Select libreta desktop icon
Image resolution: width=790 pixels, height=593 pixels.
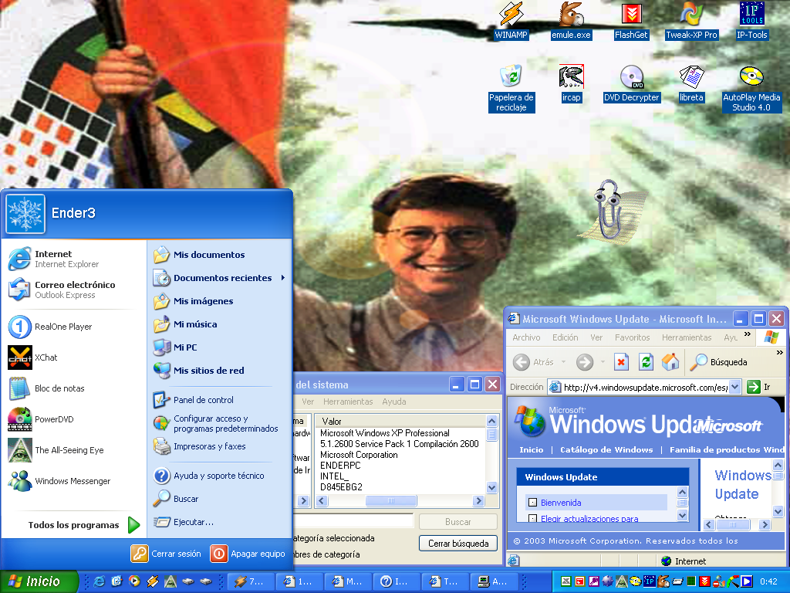point(691,83)
